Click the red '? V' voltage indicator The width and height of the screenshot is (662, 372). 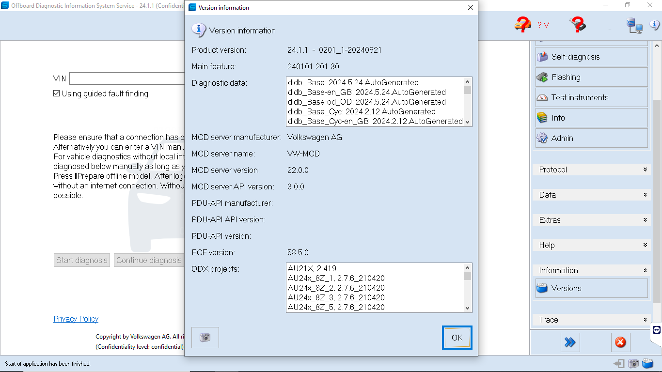(543, 25)
